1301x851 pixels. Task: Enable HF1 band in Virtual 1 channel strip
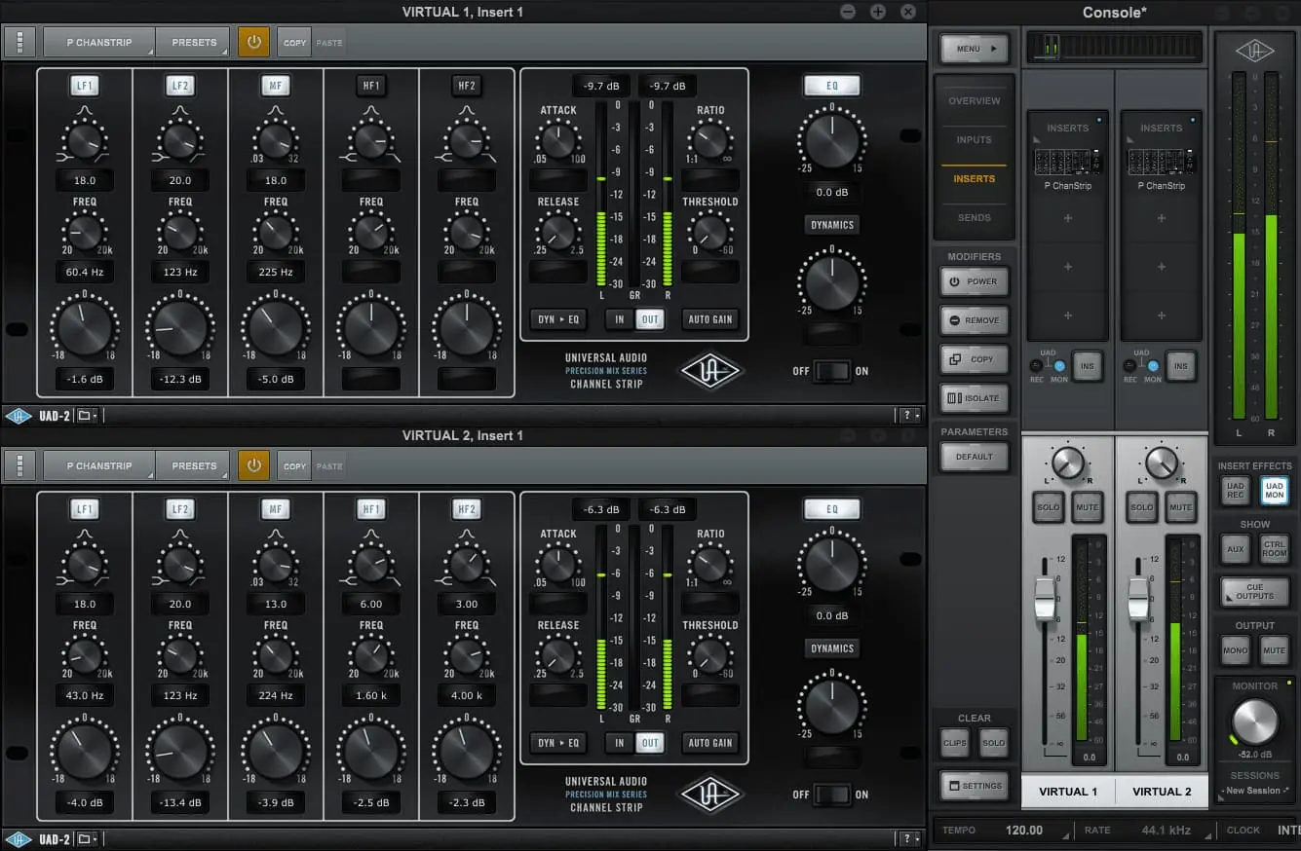click(x=371, y=86)
